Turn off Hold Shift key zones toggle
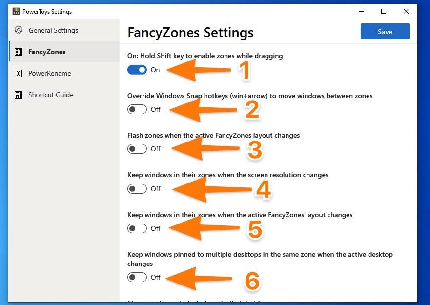The height and width of the screenshot is (305, 430). point(137,70)
